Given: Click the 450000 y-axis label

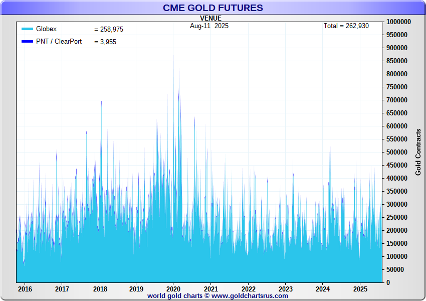Looking at the screenshot, I should pyautogui.click(x=397, y=166).
